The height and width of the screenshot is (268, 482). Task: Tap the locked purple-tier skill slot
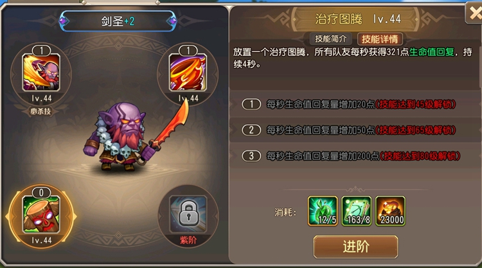188,215
